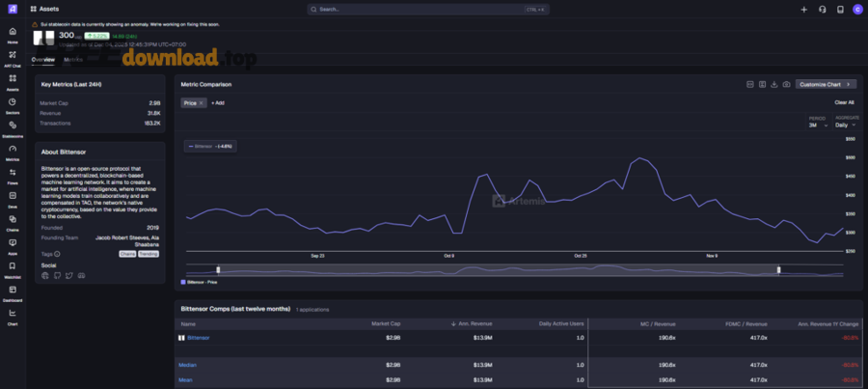Image resolution: width=868 pixels, height=389 pixels.
Task: Click the Revenue value 31.8K
Action: point(154,113)
